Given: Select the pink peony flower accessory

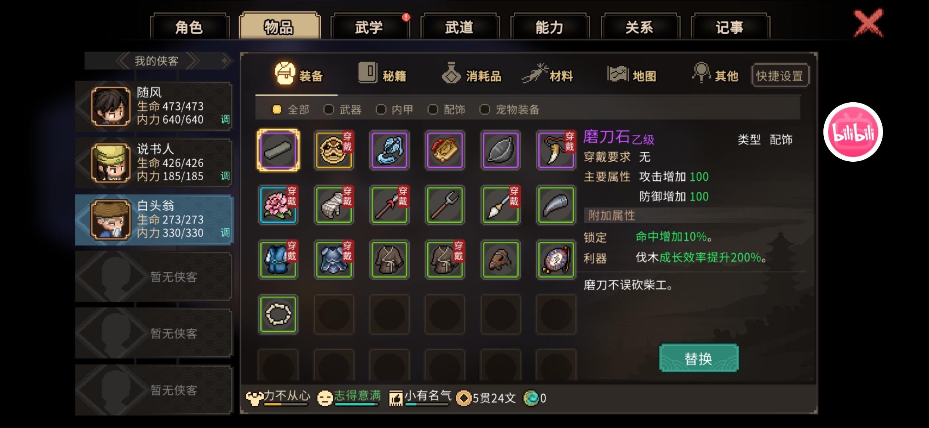Looking at the screenshot, I should coord(278,205).
